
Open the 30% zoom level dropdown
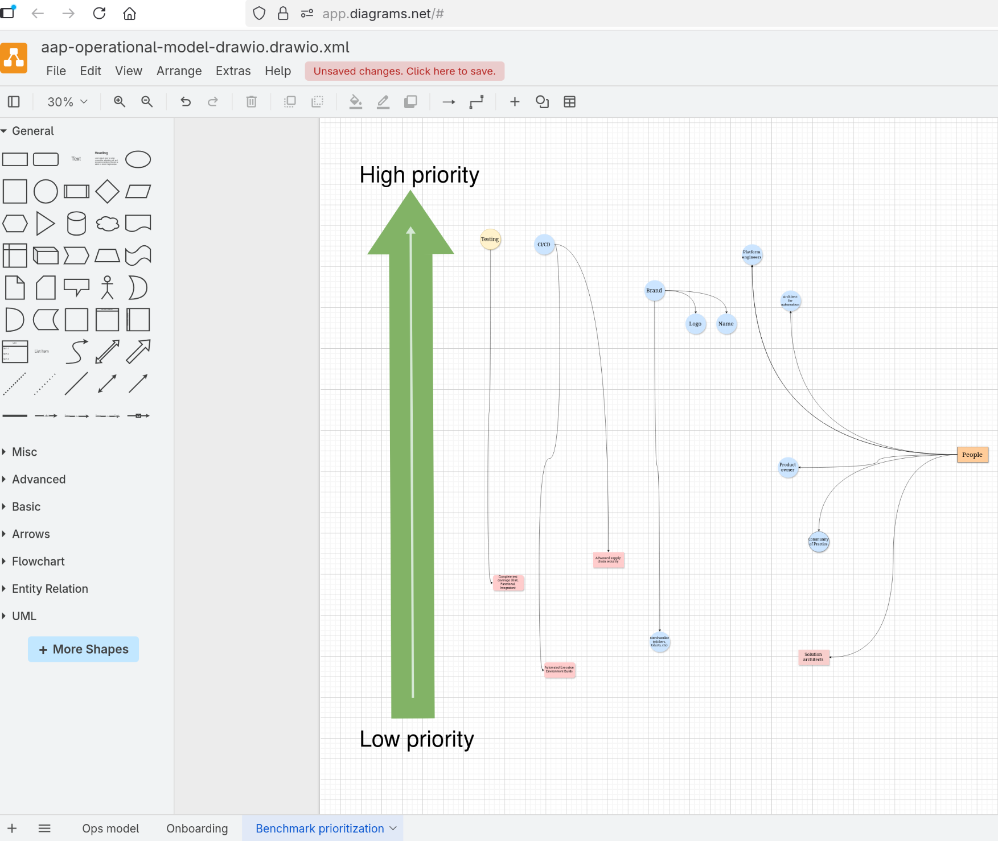(67, 102)
